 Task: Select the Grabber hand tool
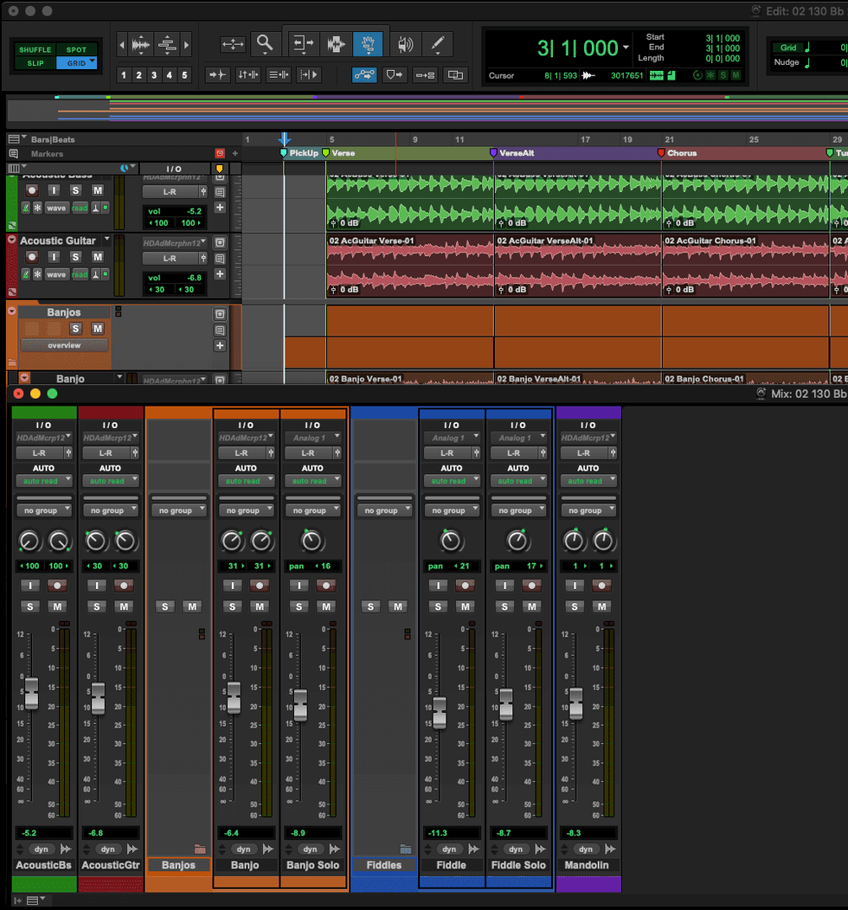368,43
